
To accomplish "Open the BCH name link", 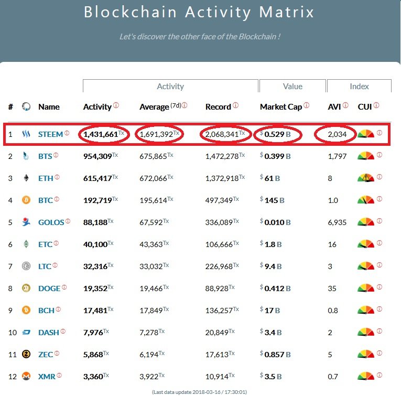I will point(46,310).
